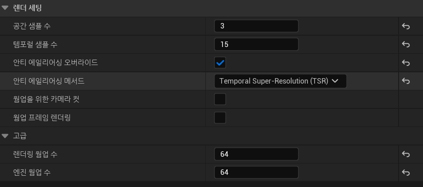Image resolution: width=423 pixels, height=187 pixels.
Task: Click the 고급 header text
Action: pyautogui.click(x=20, y=136)
